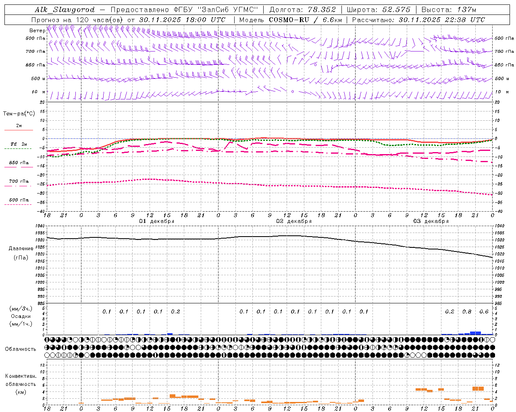Click the 'Td 2м' legend entry

(x=19, y=144)
